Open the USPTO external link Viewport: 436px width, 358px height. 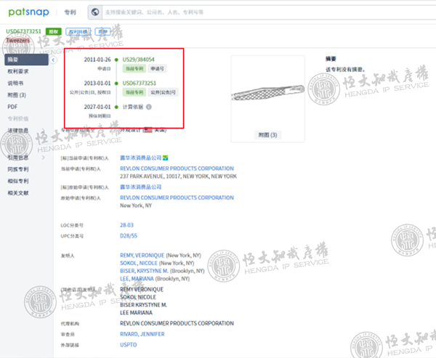(x=129, y=345)
